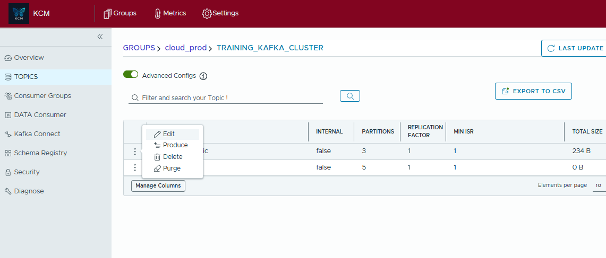Screen dimensions: 606x258
Task: Choose Produce in the topic menu
Action: click(x=175, y=145)
